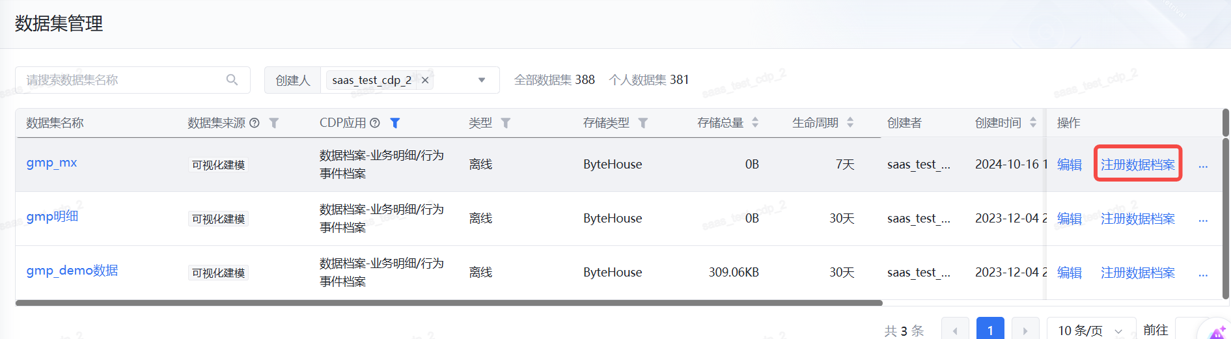Remove the saas_test_cdp_2 creator tag
1231x339 pixels.
coord(425,80)
